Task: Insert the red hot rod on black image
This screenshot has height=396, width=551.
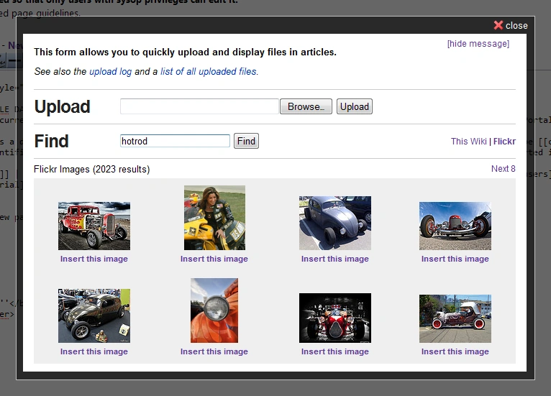Action: [335, 351]
